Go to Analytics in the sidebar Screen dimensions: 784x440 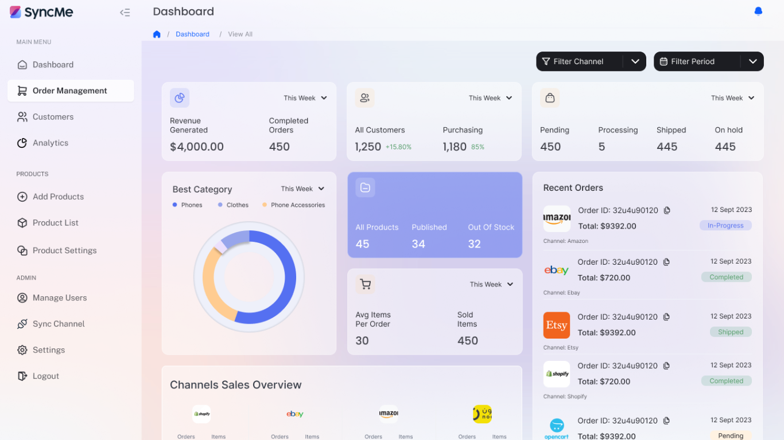51,143
